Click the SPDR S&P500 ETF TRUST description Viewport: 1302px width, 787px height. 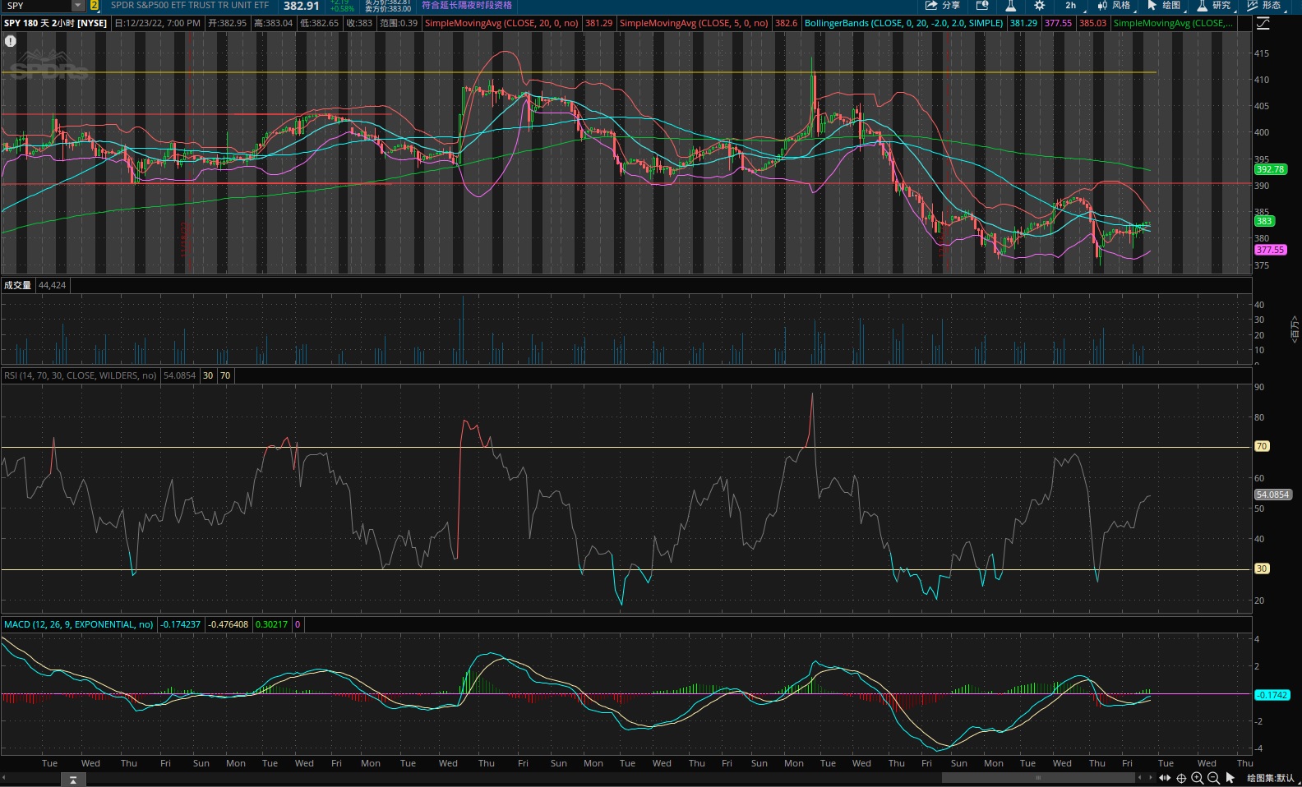(190, 6)
